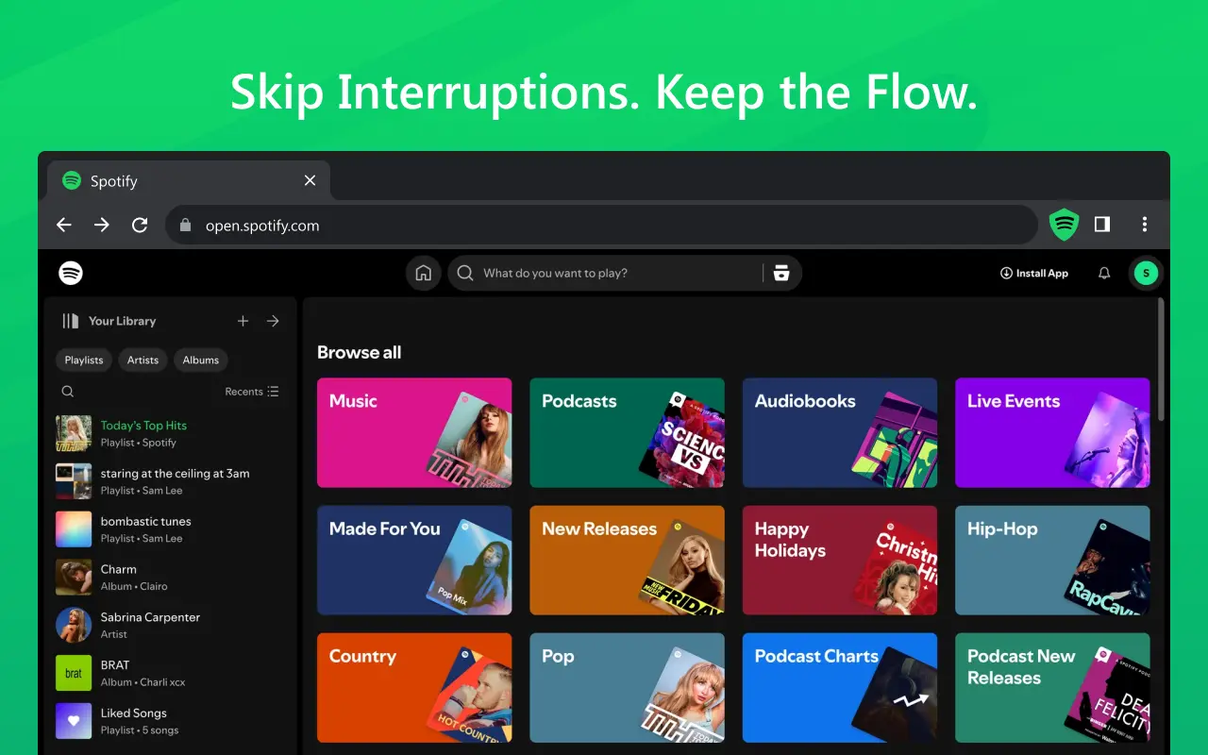This screenshot has height=755, width=1208.
Task: Open the profile avatar menu
Action: pyautogui.click(x=1146, y=273)
